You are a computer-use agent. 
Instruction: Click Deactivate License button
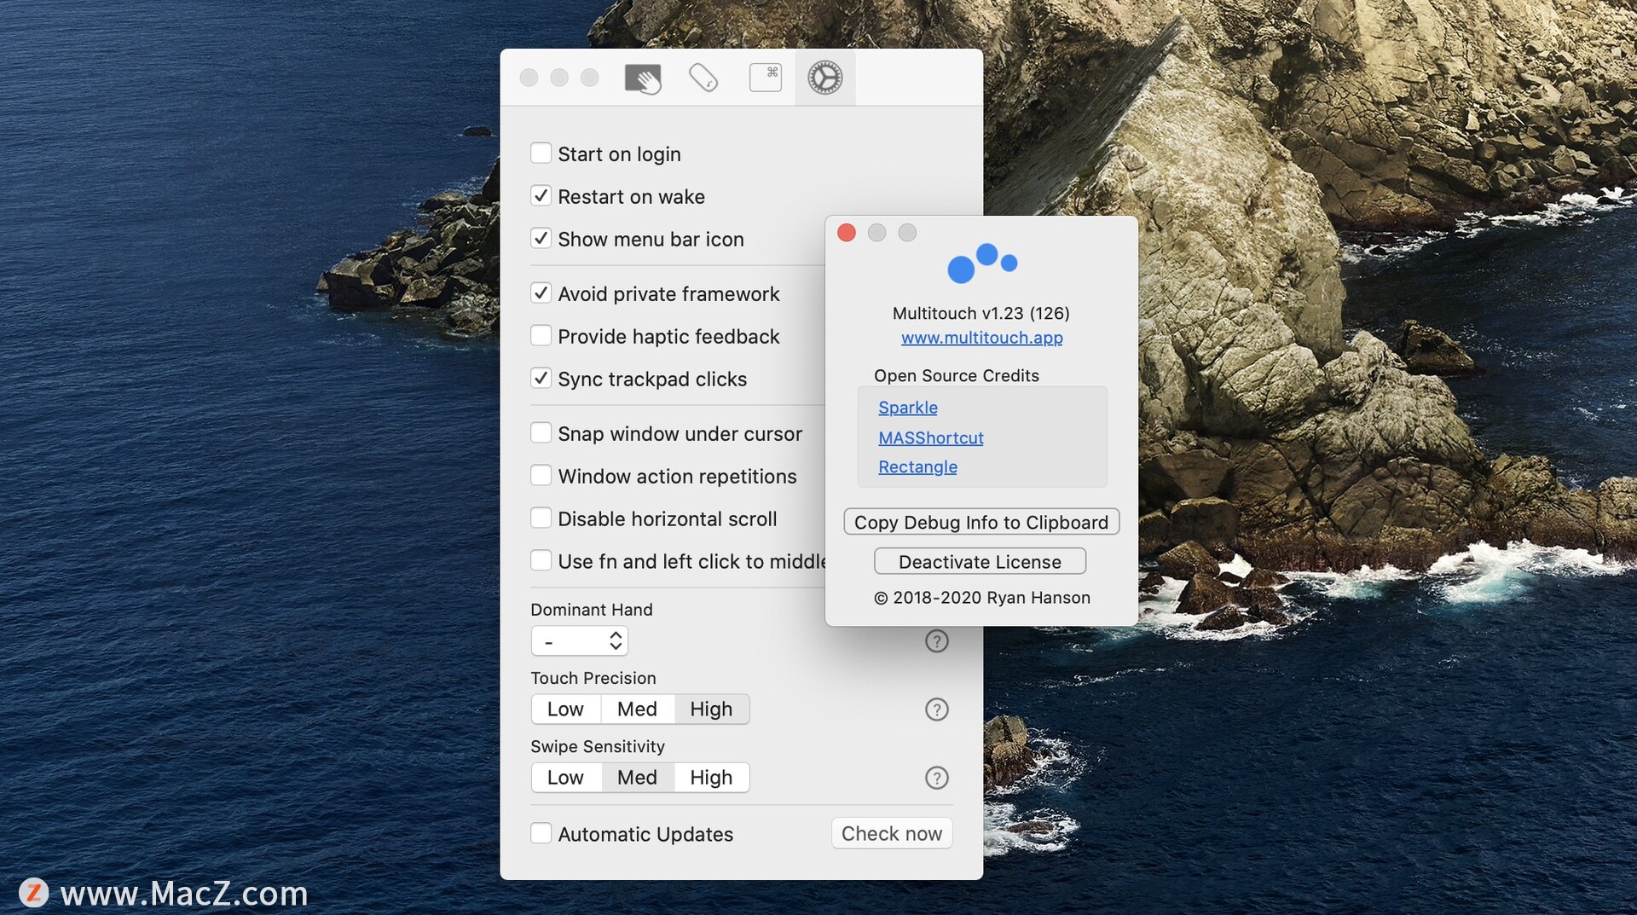tap(980, 562)
